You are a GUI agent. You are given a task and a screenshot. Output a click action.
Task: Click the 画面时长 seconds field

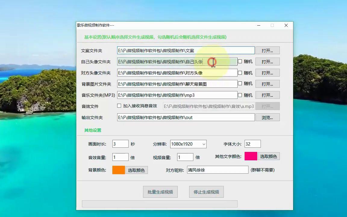point(120,144)
